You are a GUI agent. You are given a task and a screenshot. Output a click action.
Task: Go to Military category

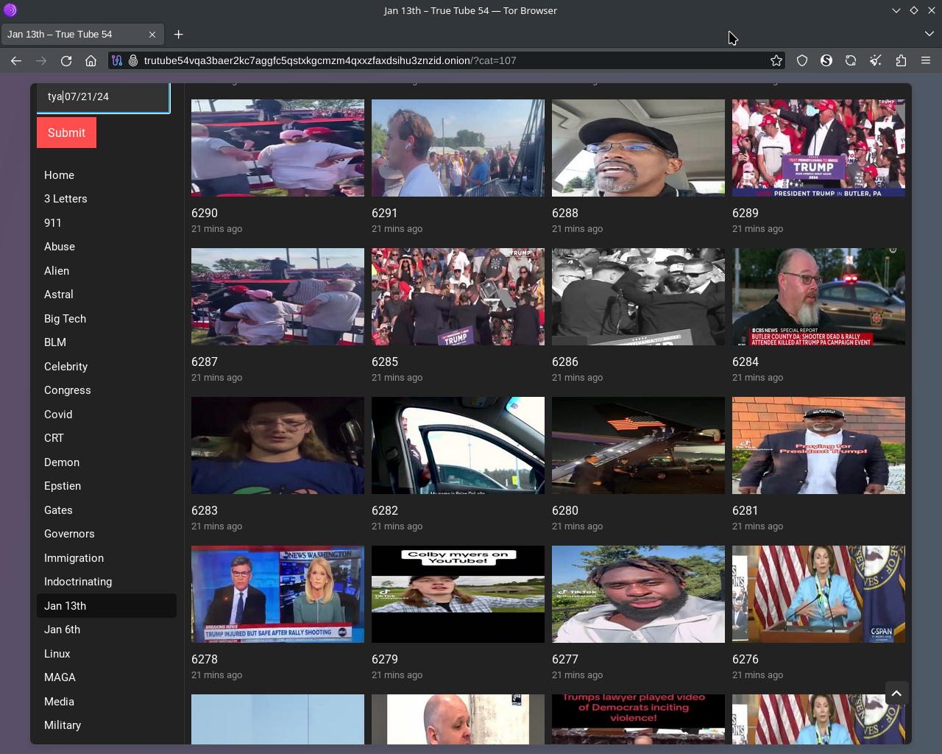coord(63,725)
